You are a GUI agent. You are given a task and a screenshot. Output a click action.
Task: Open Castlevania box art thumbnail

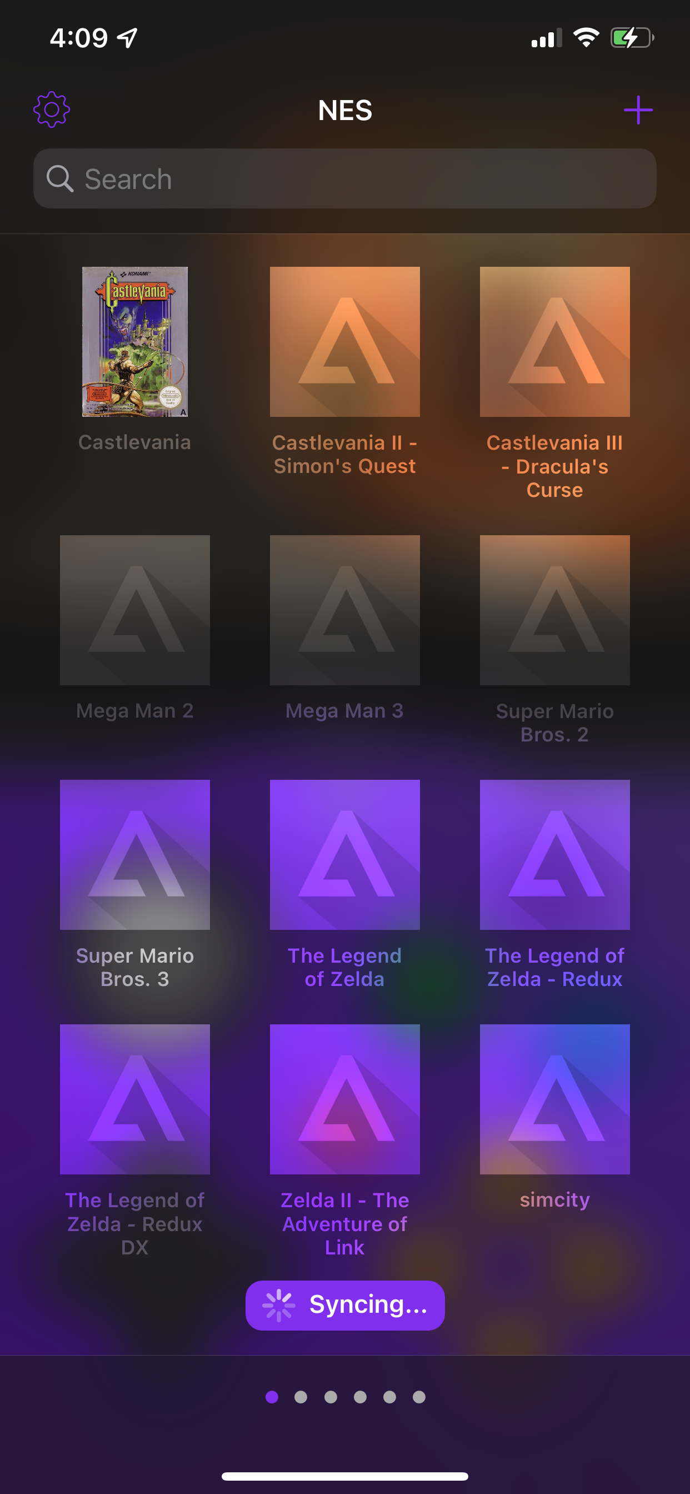134,342
